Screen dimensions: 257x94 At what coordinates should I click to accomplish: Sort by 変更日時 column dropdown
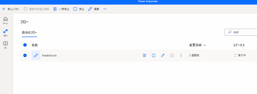click(x=198, y=45)
